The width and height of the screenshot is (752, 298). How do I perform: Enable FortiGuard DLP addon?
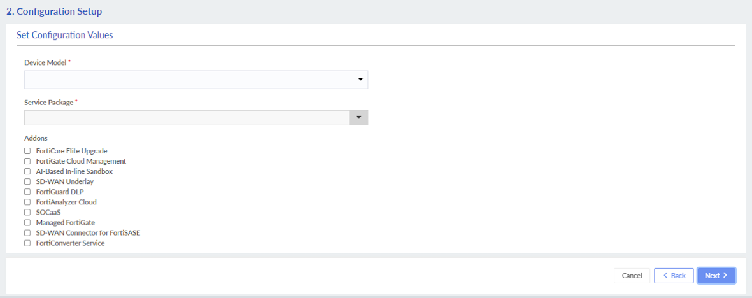[27, 192]
